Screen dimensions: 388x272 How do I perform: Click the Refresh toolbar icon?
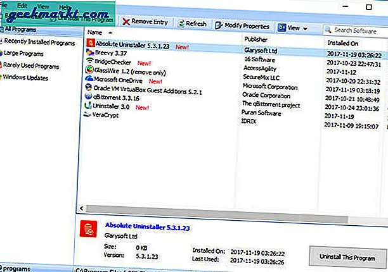pos(181,23)
